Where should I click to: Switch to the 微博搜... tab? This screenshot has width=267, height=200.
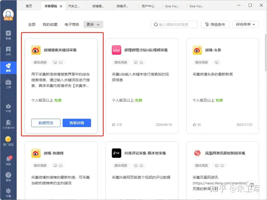pyautogui.click(x=98, y=6)
